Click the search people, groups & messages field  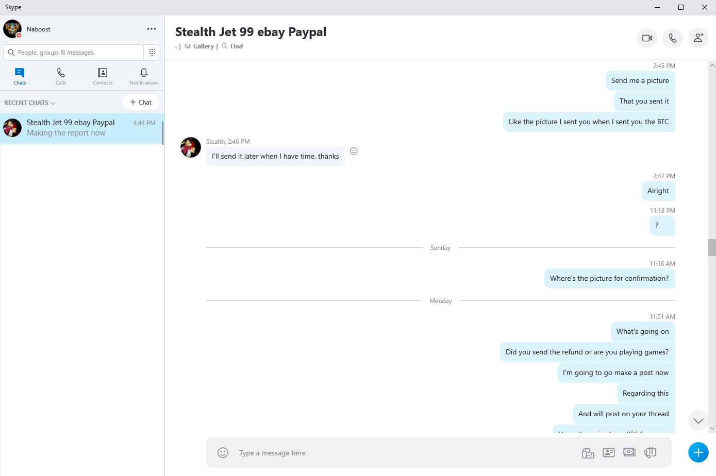pyautogui.click(x=74, y=52)
